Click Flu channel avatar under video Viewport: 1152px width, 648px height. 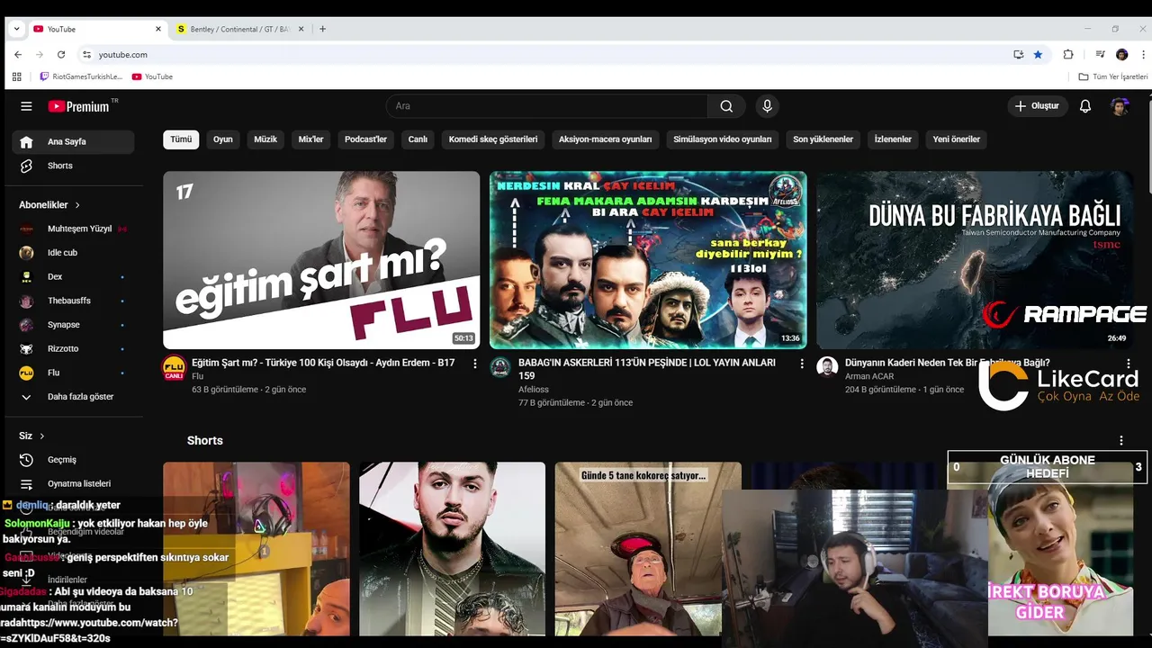174,367
